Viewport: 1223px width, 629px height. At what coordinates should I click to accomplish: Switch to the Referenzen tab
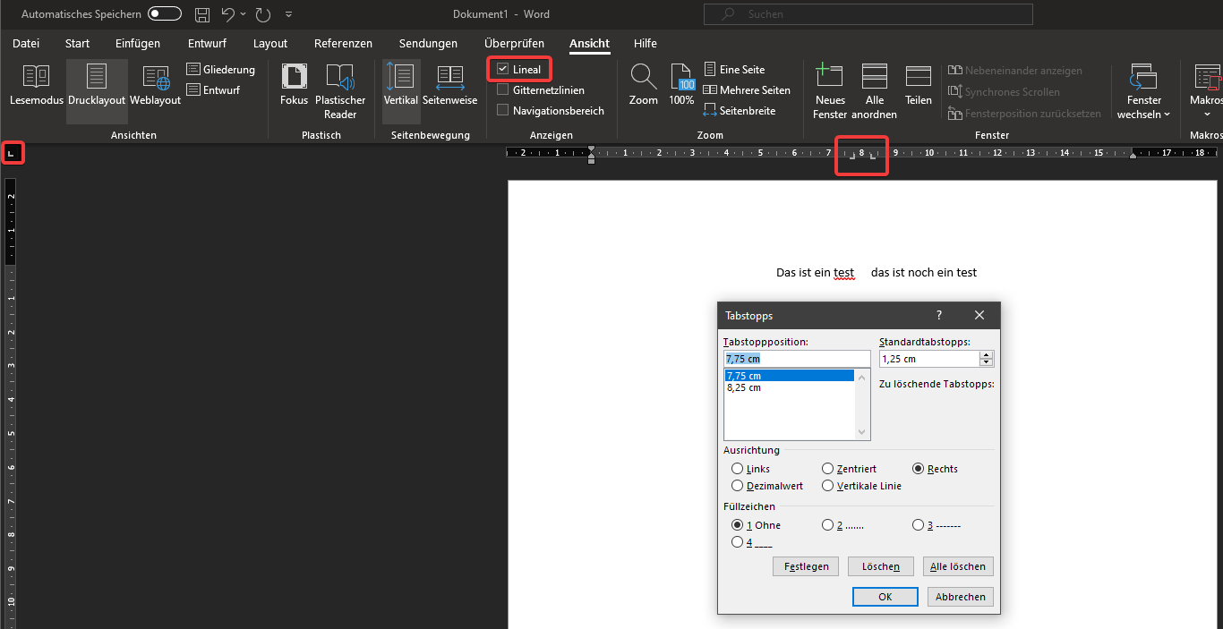tap(343, 43)
